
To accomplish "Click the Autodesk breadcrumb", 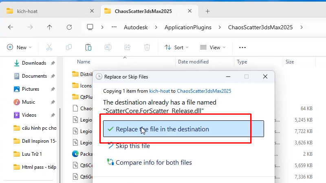I will tap(136, 27).
